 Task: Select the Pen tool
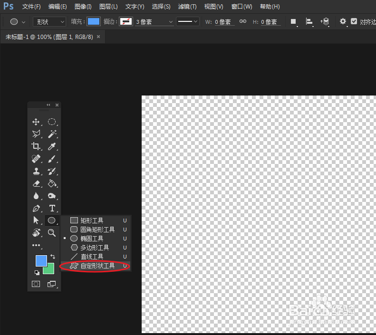[36, 208]
